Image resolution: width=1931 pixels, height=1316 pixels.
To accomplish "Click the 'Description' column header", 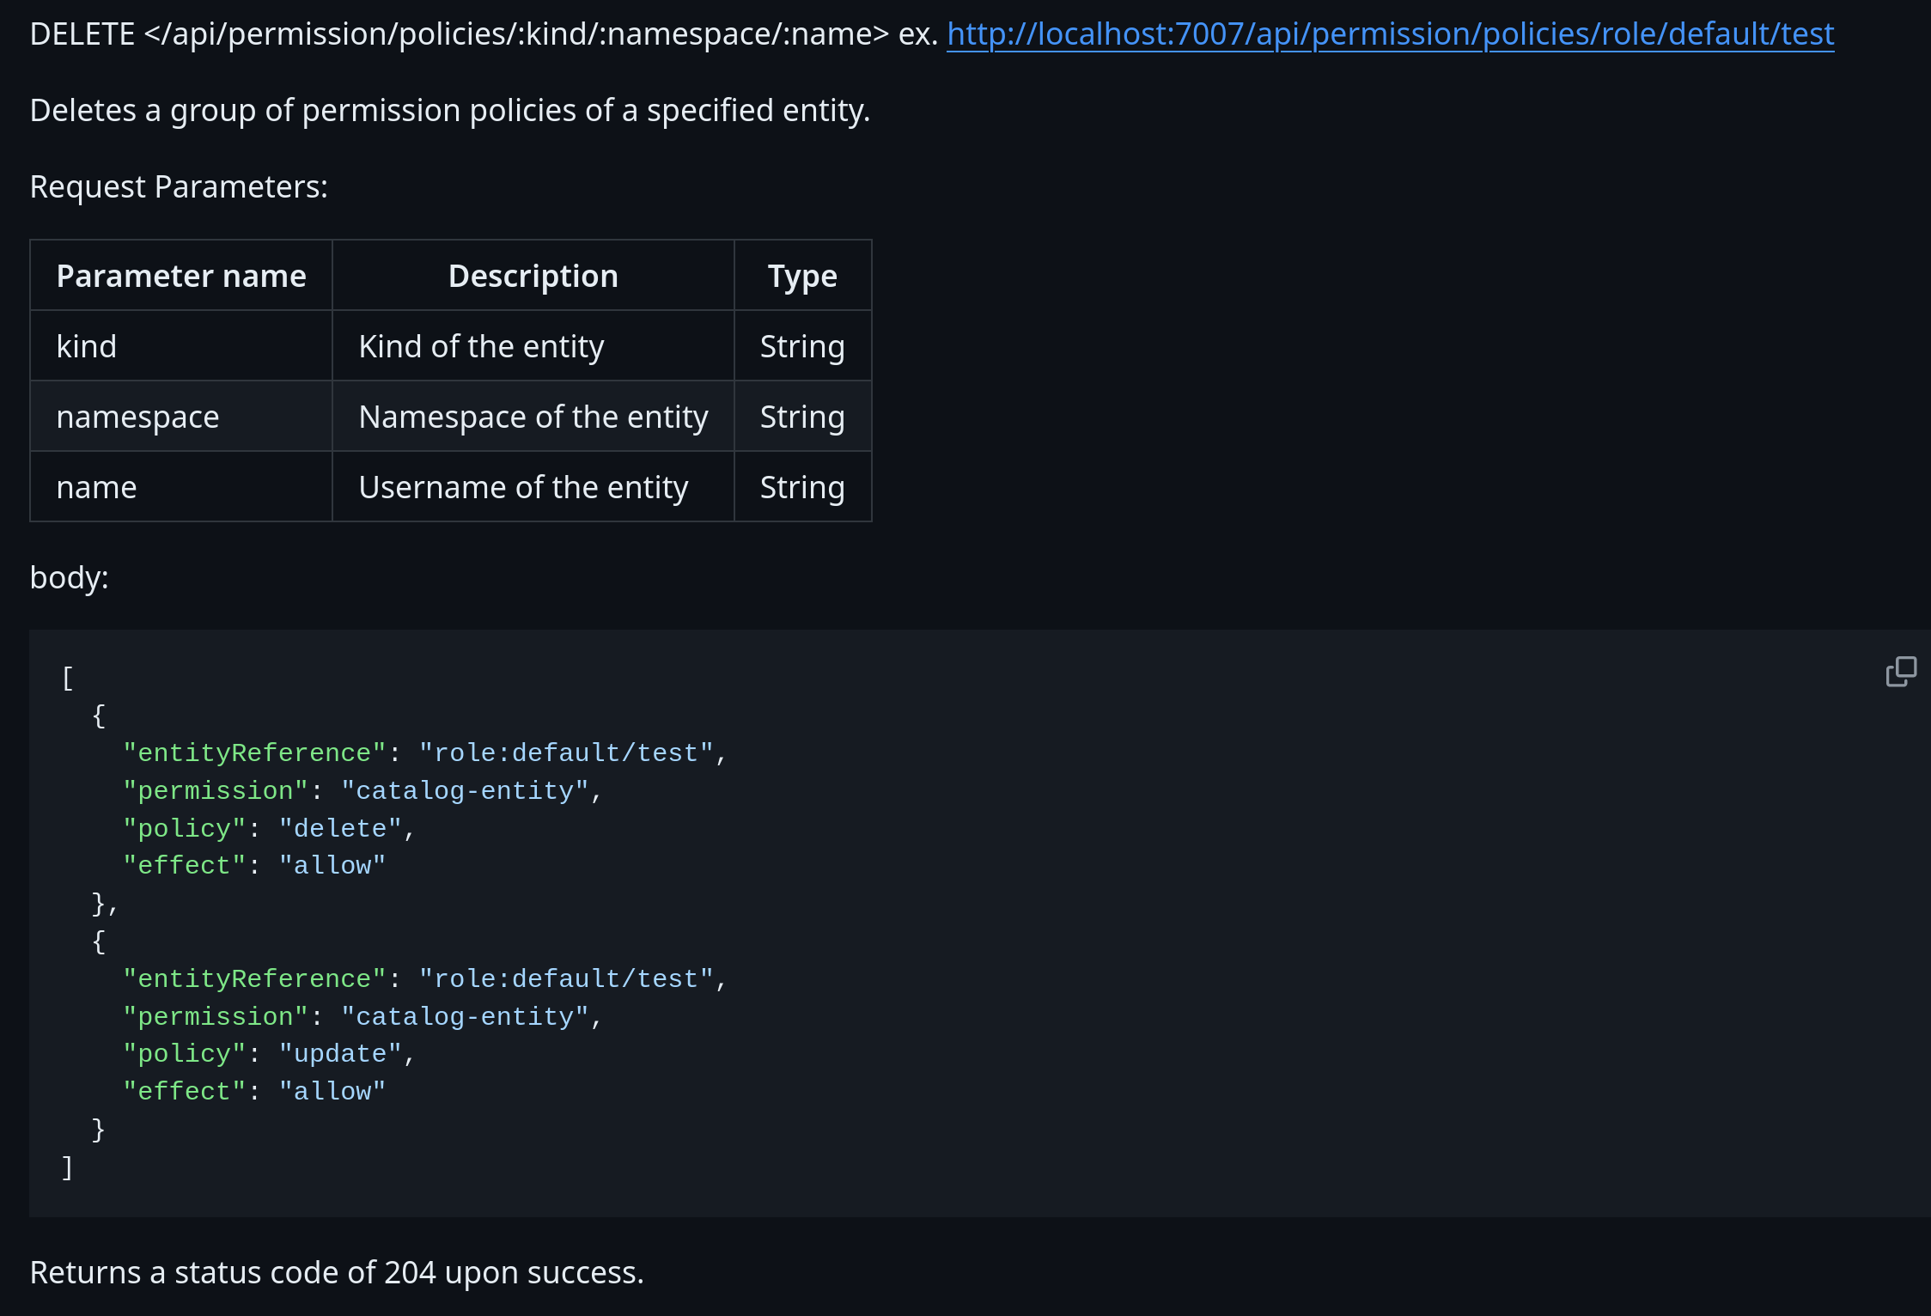I will (533, 277).
